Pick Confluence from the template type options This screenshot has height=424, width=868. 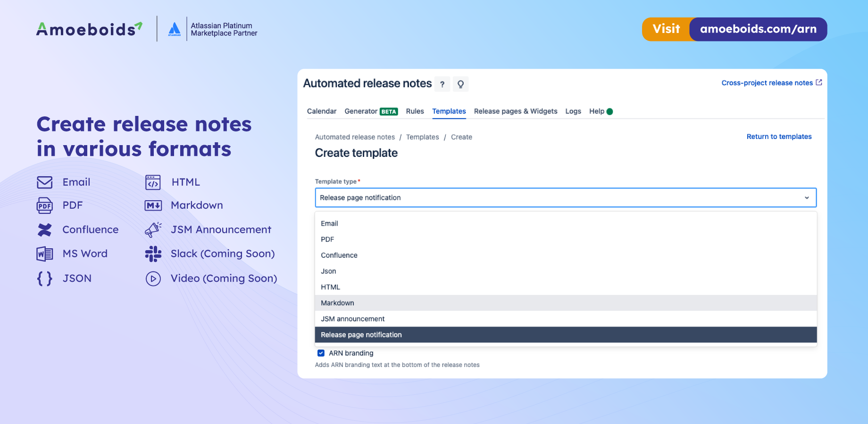[566, 255]
